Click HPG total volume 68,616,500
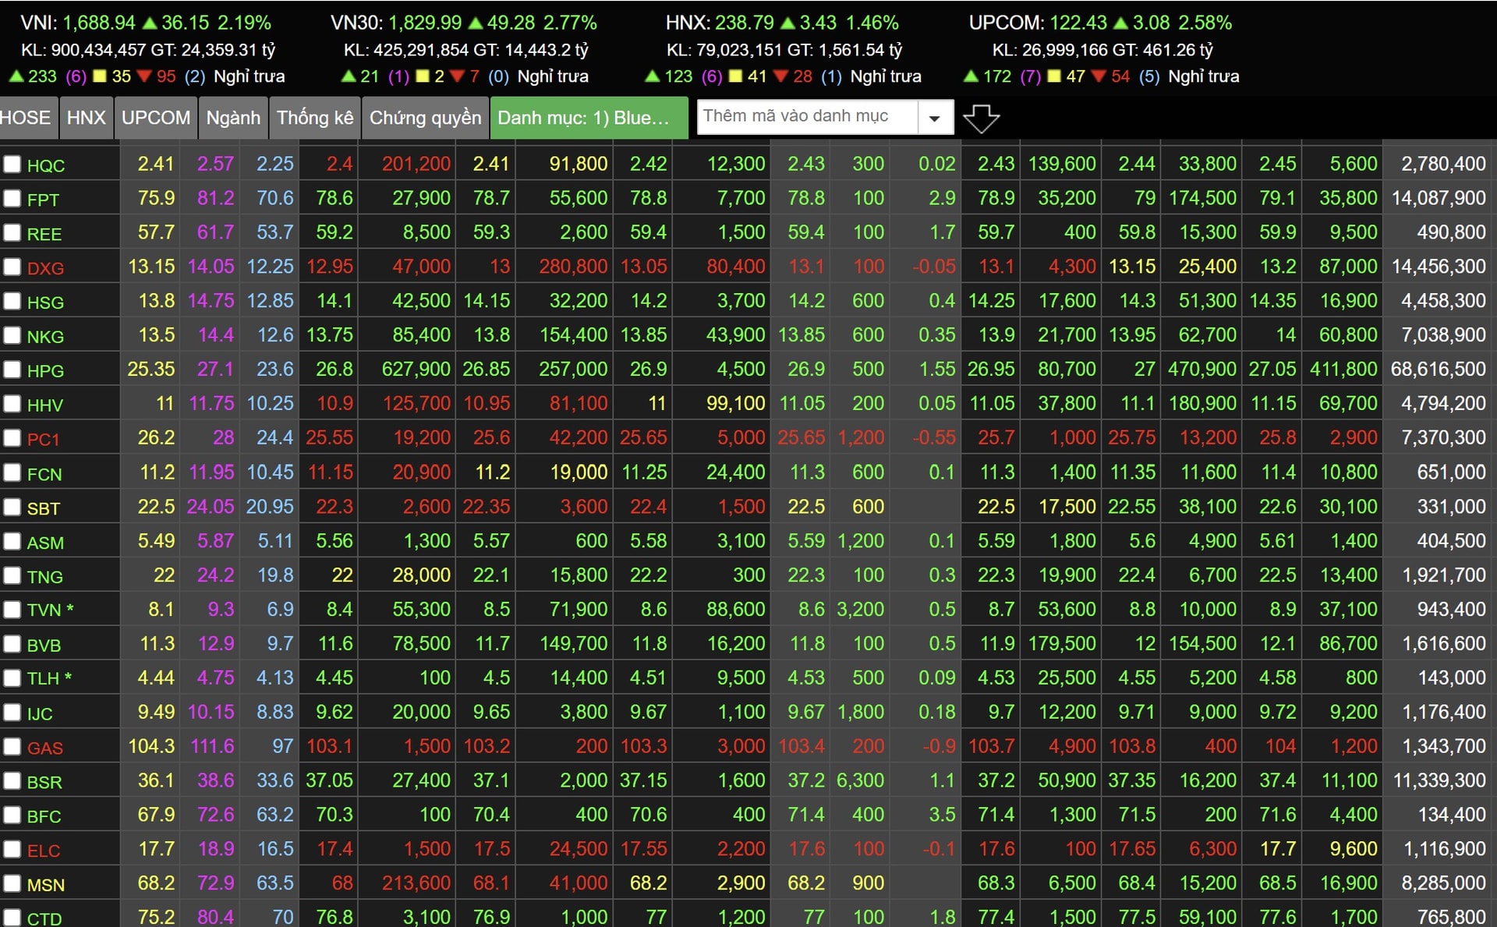The width and height of the screenshot is (1497, 927). [1438, 370]
